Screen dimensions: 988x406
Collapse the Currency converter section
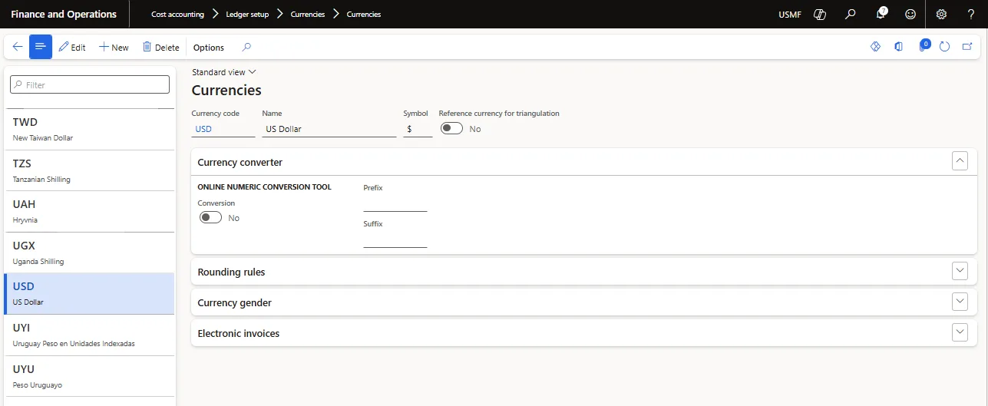(960, 161)
